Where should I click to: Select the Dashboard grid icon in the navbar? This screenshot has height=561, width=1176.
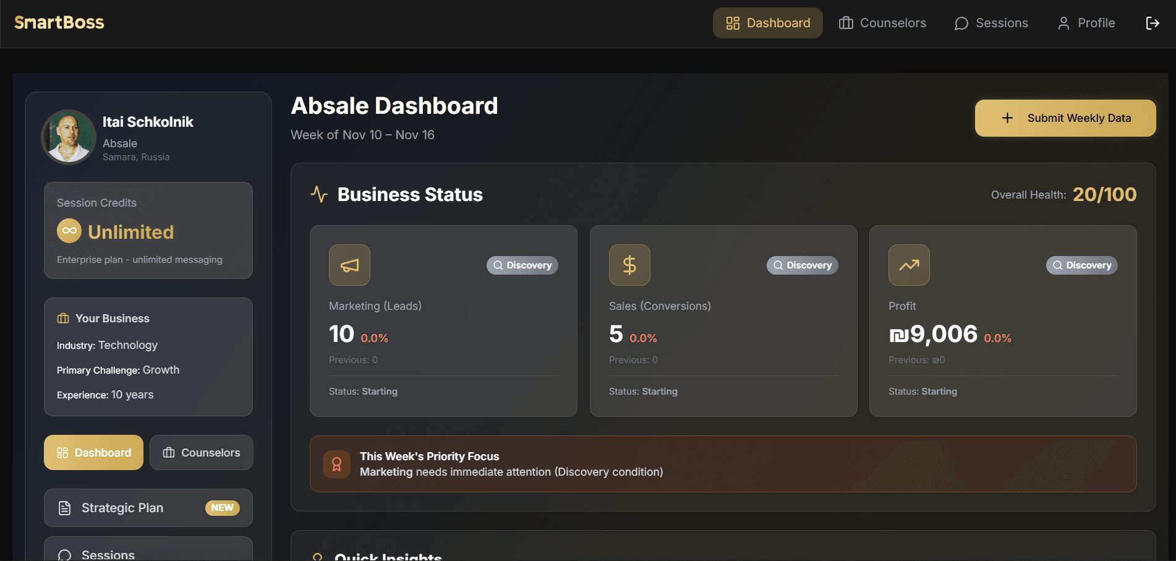pos(733,23)
